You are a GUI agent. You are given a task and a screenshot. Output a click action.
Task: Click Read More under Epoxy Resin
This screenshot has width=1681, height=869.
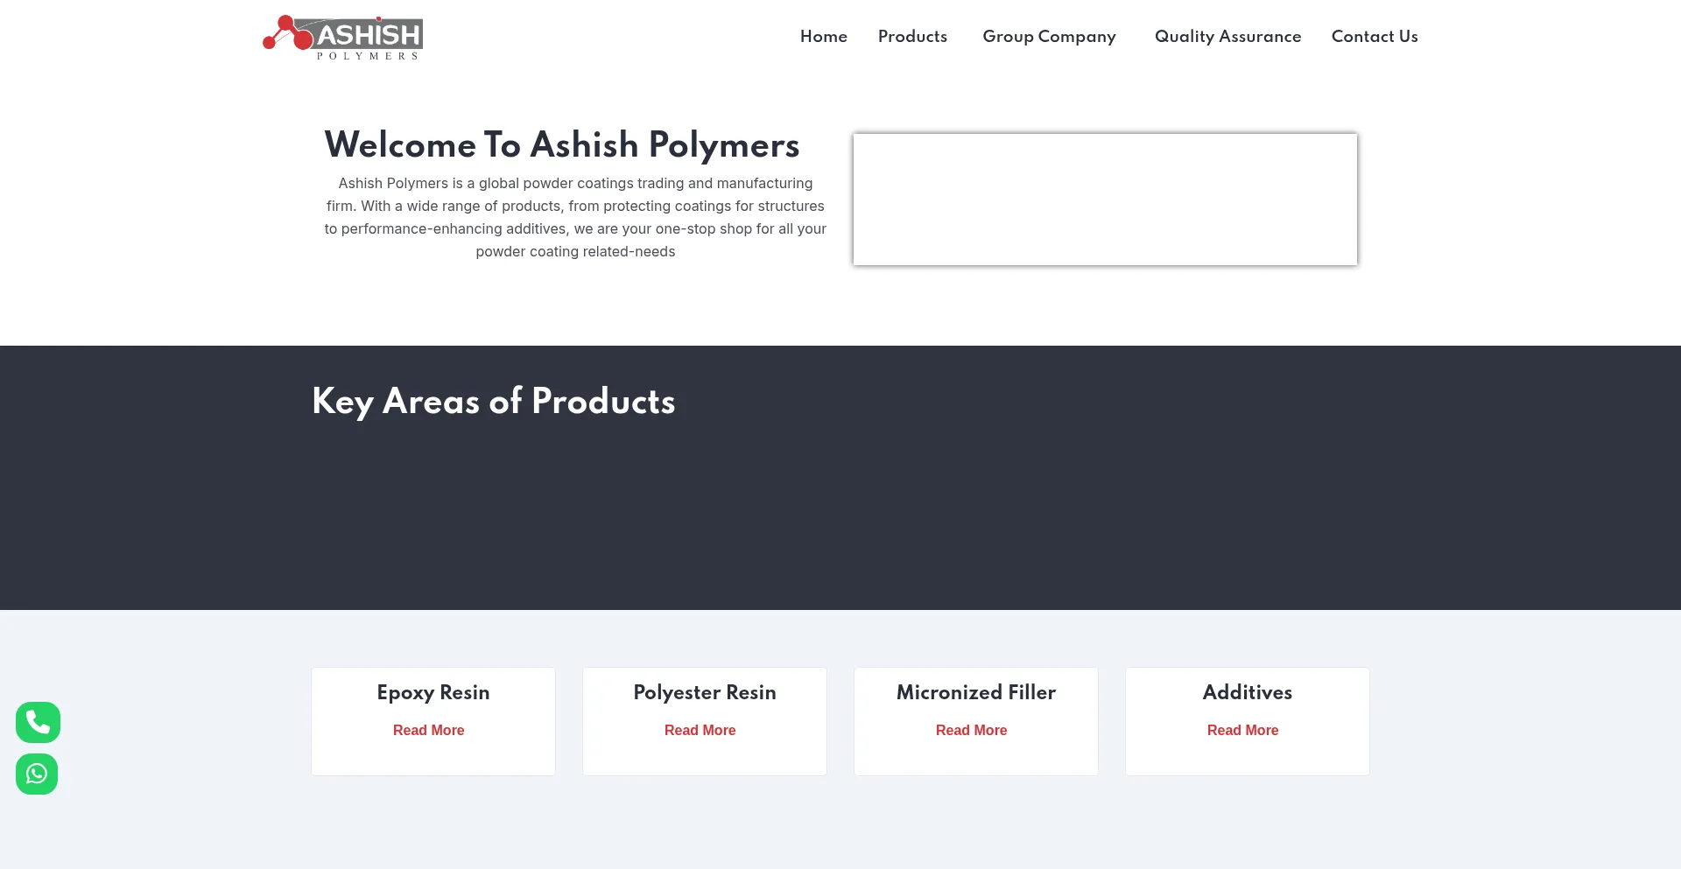(x=428, y=730)
